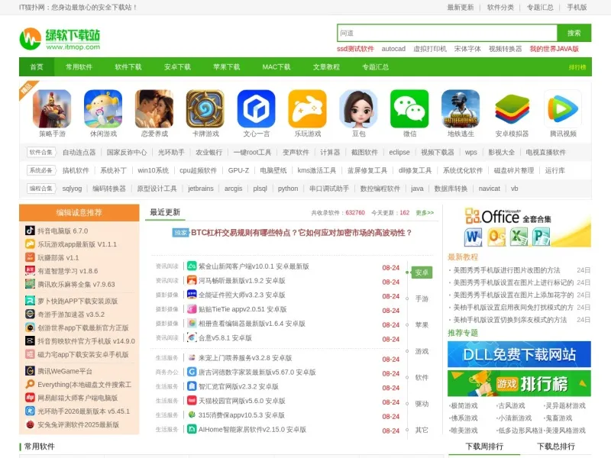Switch to the 下载周排行 tab

484,447
